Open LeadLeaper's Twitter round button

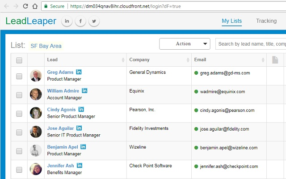[x=94, y=21]
